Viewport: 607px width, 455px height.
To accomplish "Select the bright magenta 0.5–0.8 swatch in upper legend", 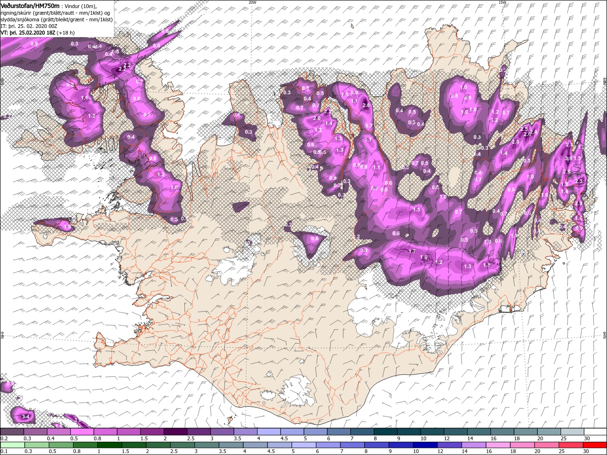I will 82,432.
